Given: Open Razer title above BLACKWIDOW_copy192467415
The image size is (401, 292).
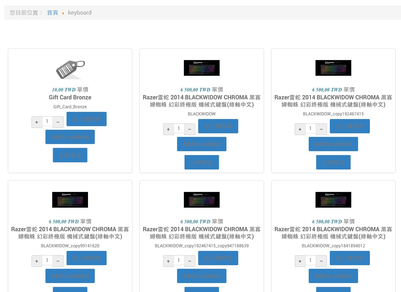Looking at the screenshot, I should 333,101.
